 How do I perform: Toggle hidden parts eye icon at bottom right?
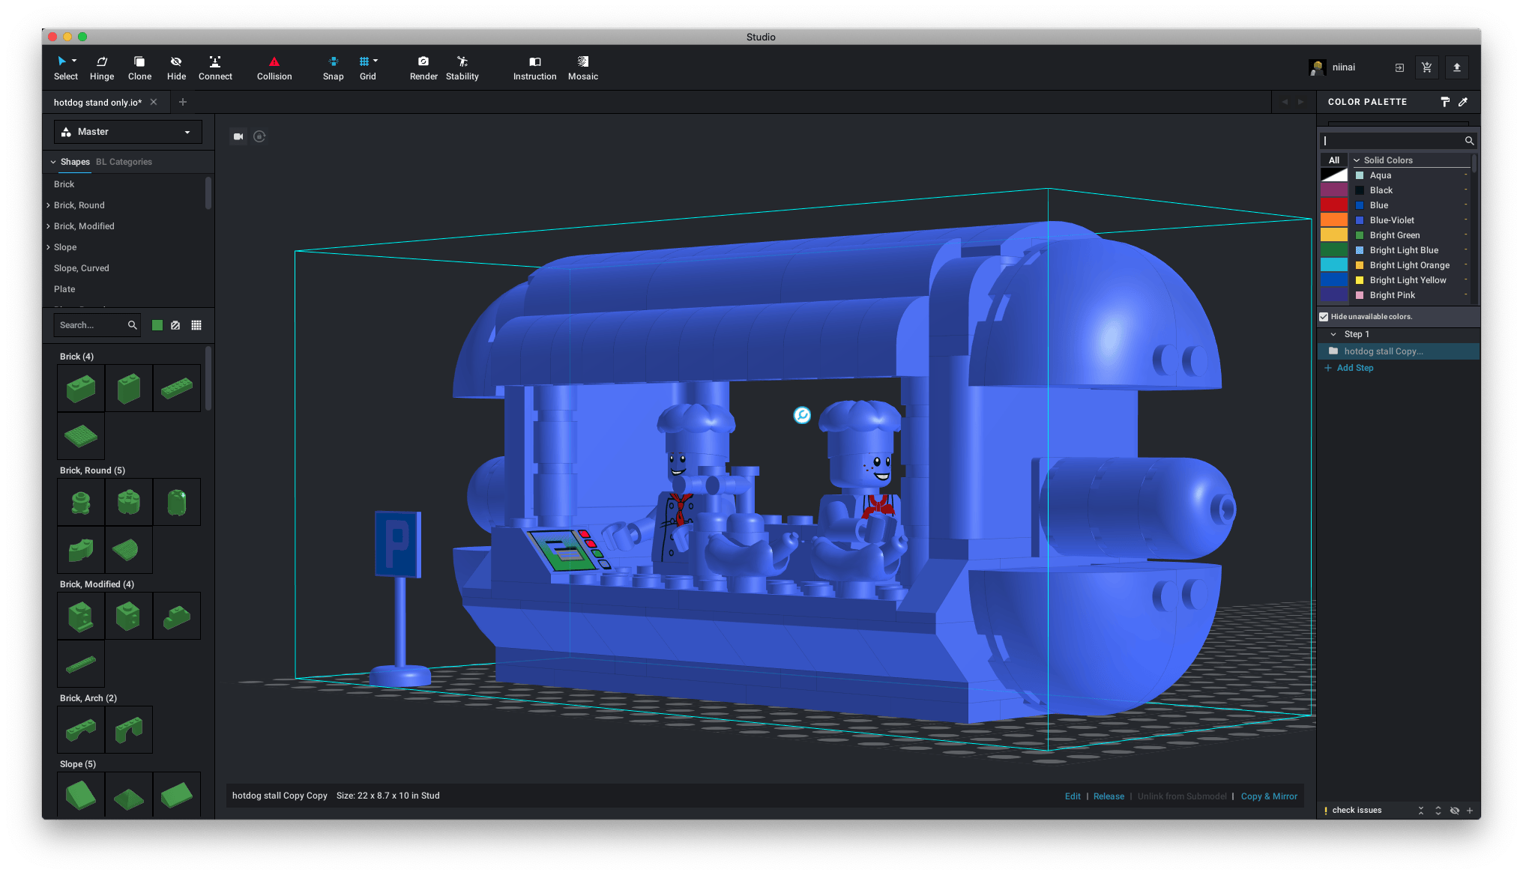pos(1455,811)
